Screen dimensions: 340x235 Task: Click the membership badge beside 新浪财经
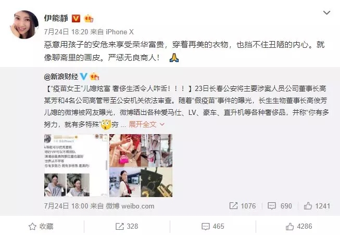point(94,76)
